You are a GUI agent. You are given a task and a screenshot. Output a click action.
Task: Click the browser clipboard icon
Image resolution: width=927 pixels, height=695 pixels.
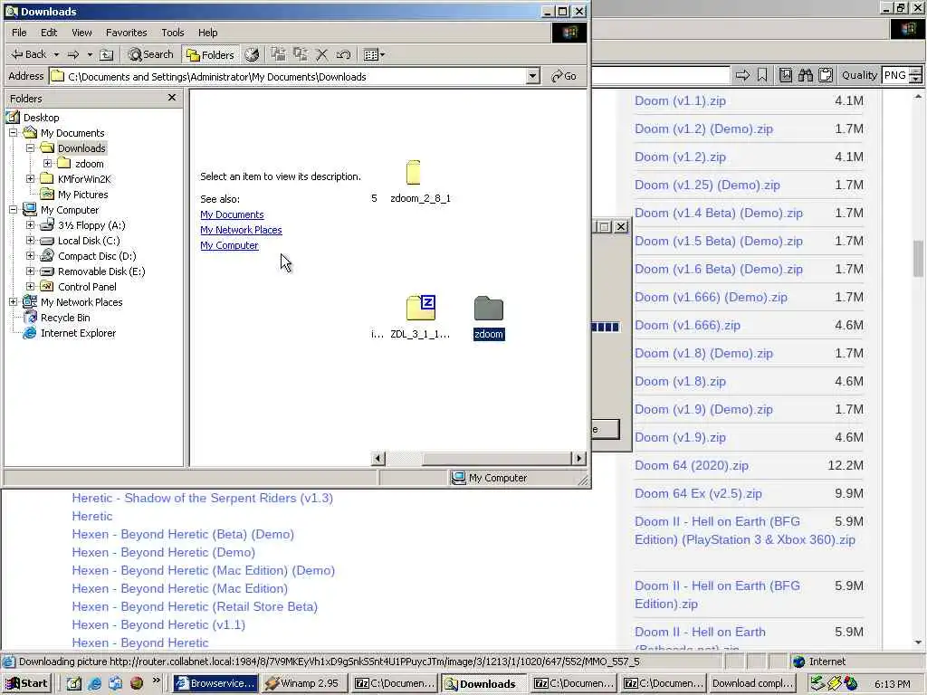[x=826, y=75]
